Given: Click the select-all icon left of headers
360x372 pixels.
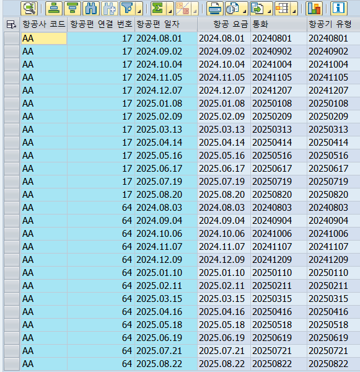Looking at the screenshot, I should click(11, 24).
